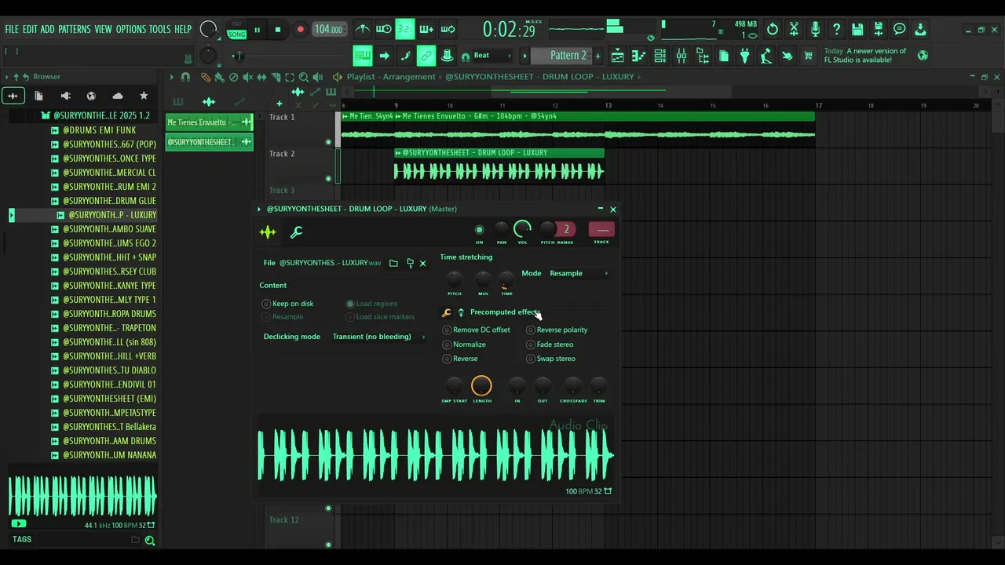1005x565 pixels.
Task: Click the 104.000 tempo field
Action: click(328, 30)
